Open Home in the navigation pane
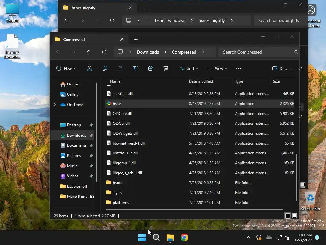 tap(72, 84)
